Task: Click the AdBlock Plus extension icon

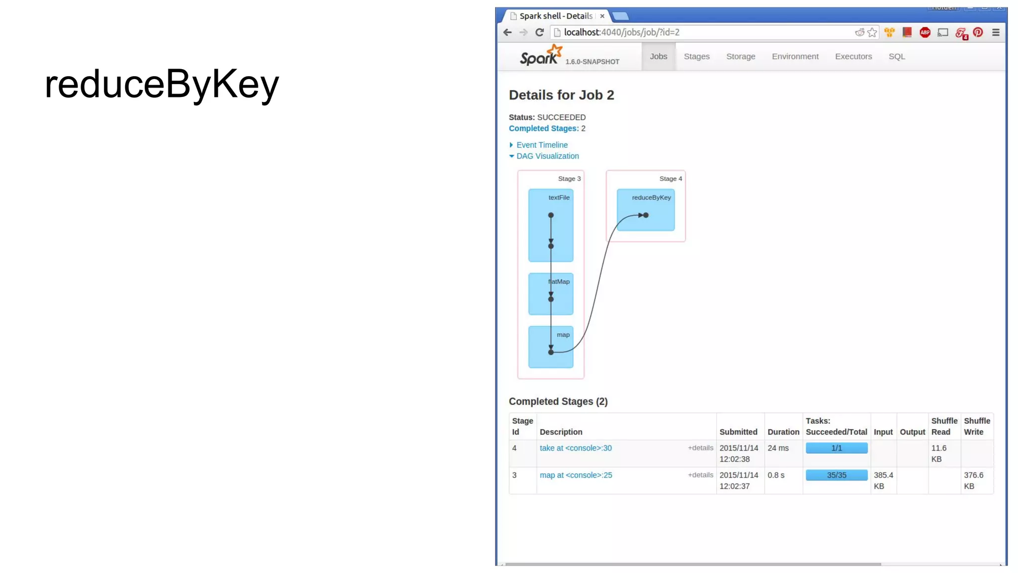Action: [x=925, y=32]
